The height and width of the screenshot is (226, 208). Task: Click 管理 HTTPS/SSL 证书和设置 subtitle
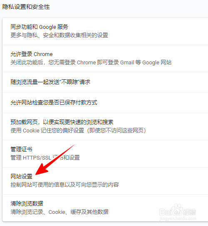click(45, 157)
